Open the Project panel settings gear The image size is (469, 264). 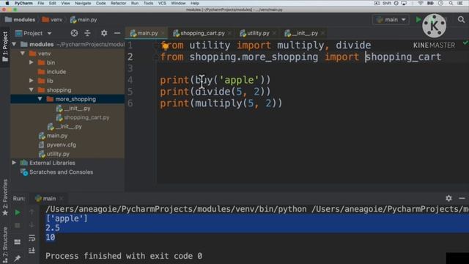coord(104,33)
